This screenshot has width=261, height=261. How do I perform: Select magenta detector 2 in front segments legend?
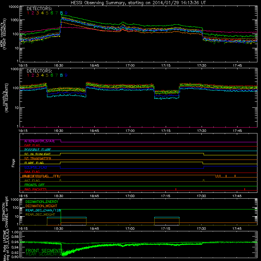[x=33, y=13]
